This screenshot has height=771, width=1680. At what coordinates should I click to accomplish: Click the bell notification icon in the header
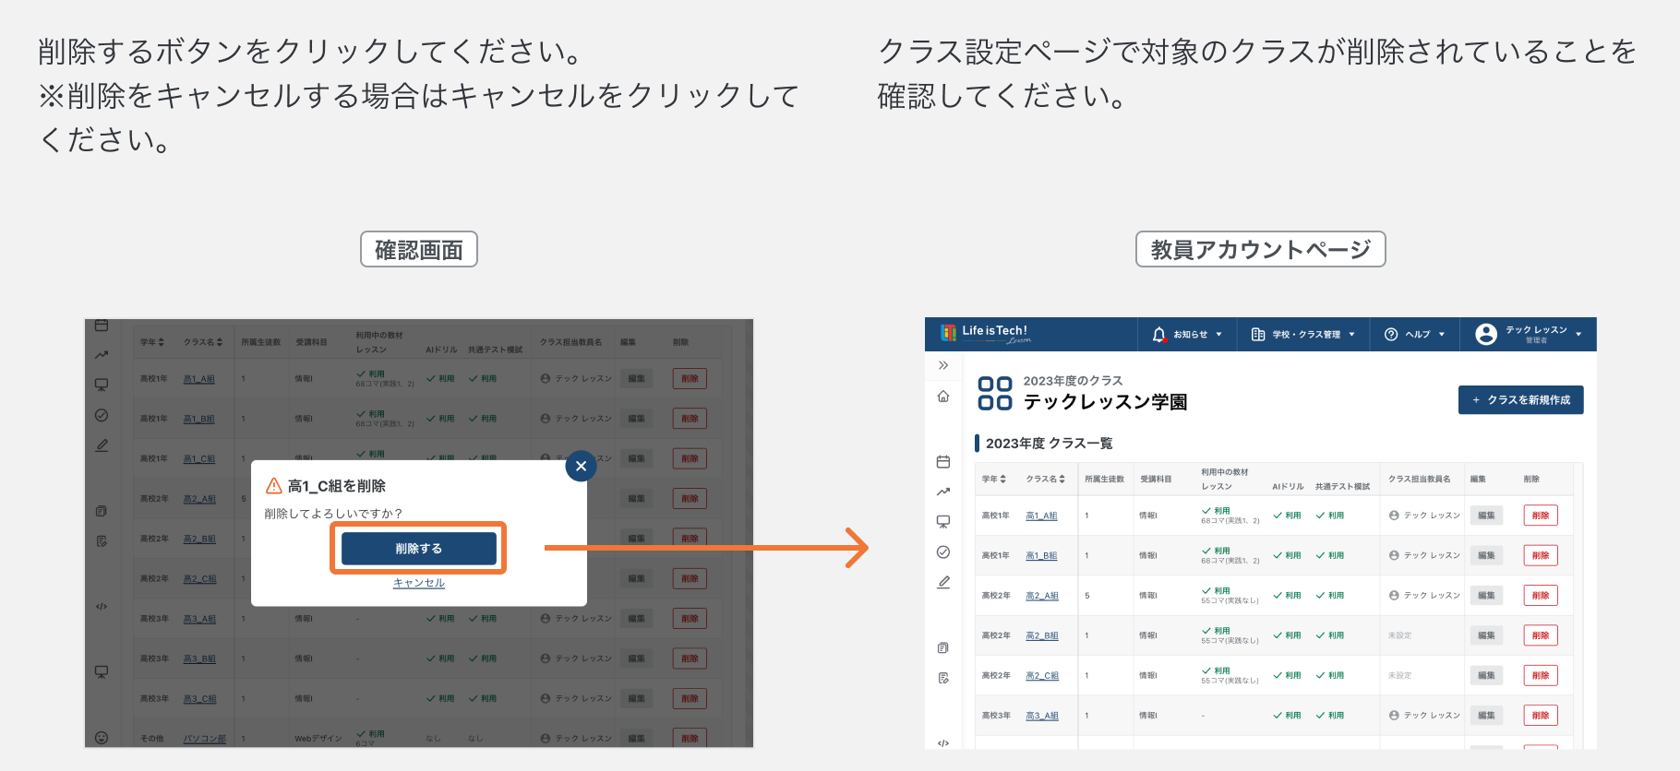[x=1158, y=335]
